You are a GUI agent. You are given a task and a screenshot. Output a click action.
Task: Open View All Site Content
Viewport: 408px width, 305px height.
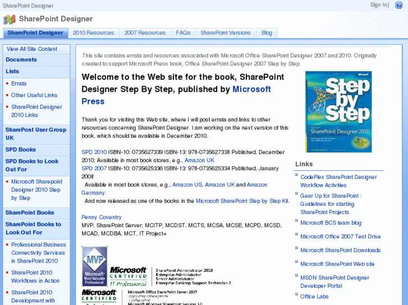[x=32, y=49]
